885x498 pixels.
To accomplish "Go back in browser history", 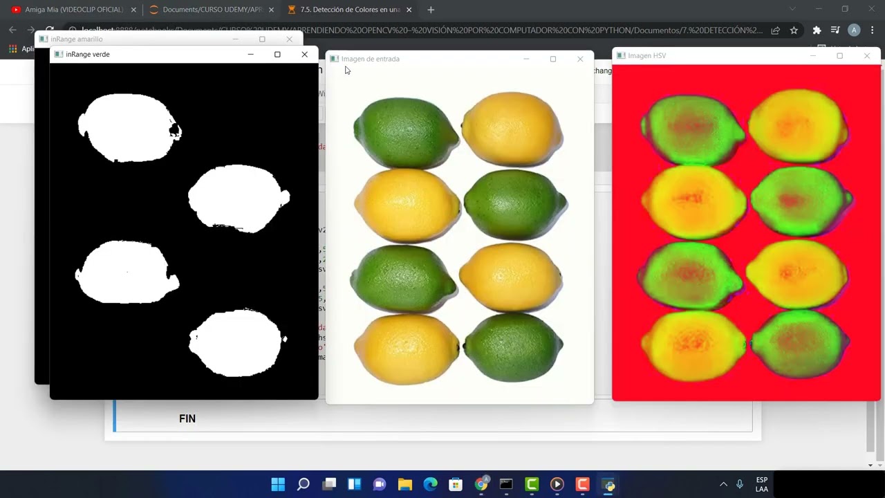I will coord(12,30).
